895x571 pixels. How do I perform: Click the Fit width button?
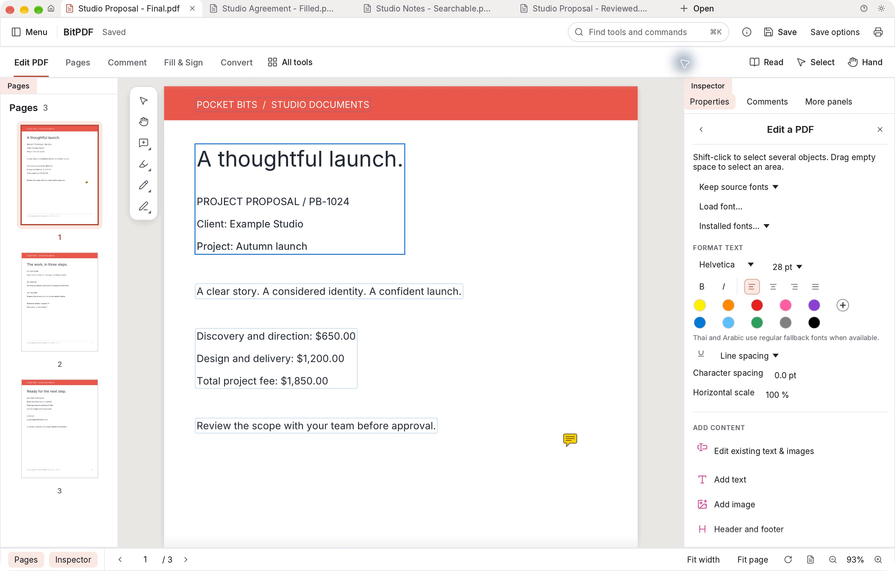click(x=703, y=560)
